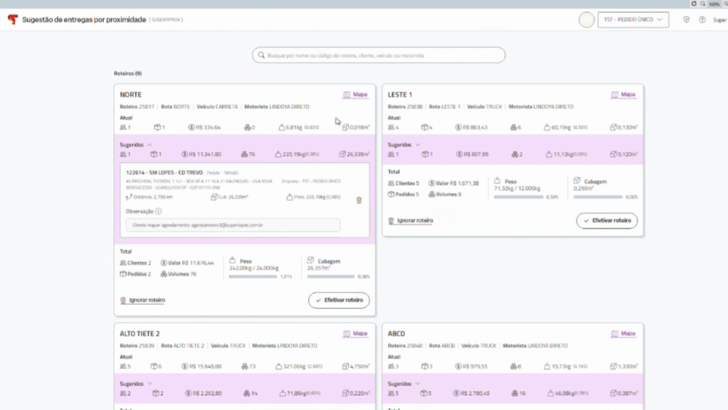Open Mapa for the NORTE route

355,94
